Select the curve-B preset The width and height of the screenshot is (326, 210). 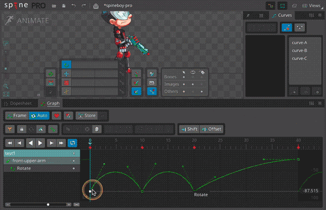click(x=299, y=50)
